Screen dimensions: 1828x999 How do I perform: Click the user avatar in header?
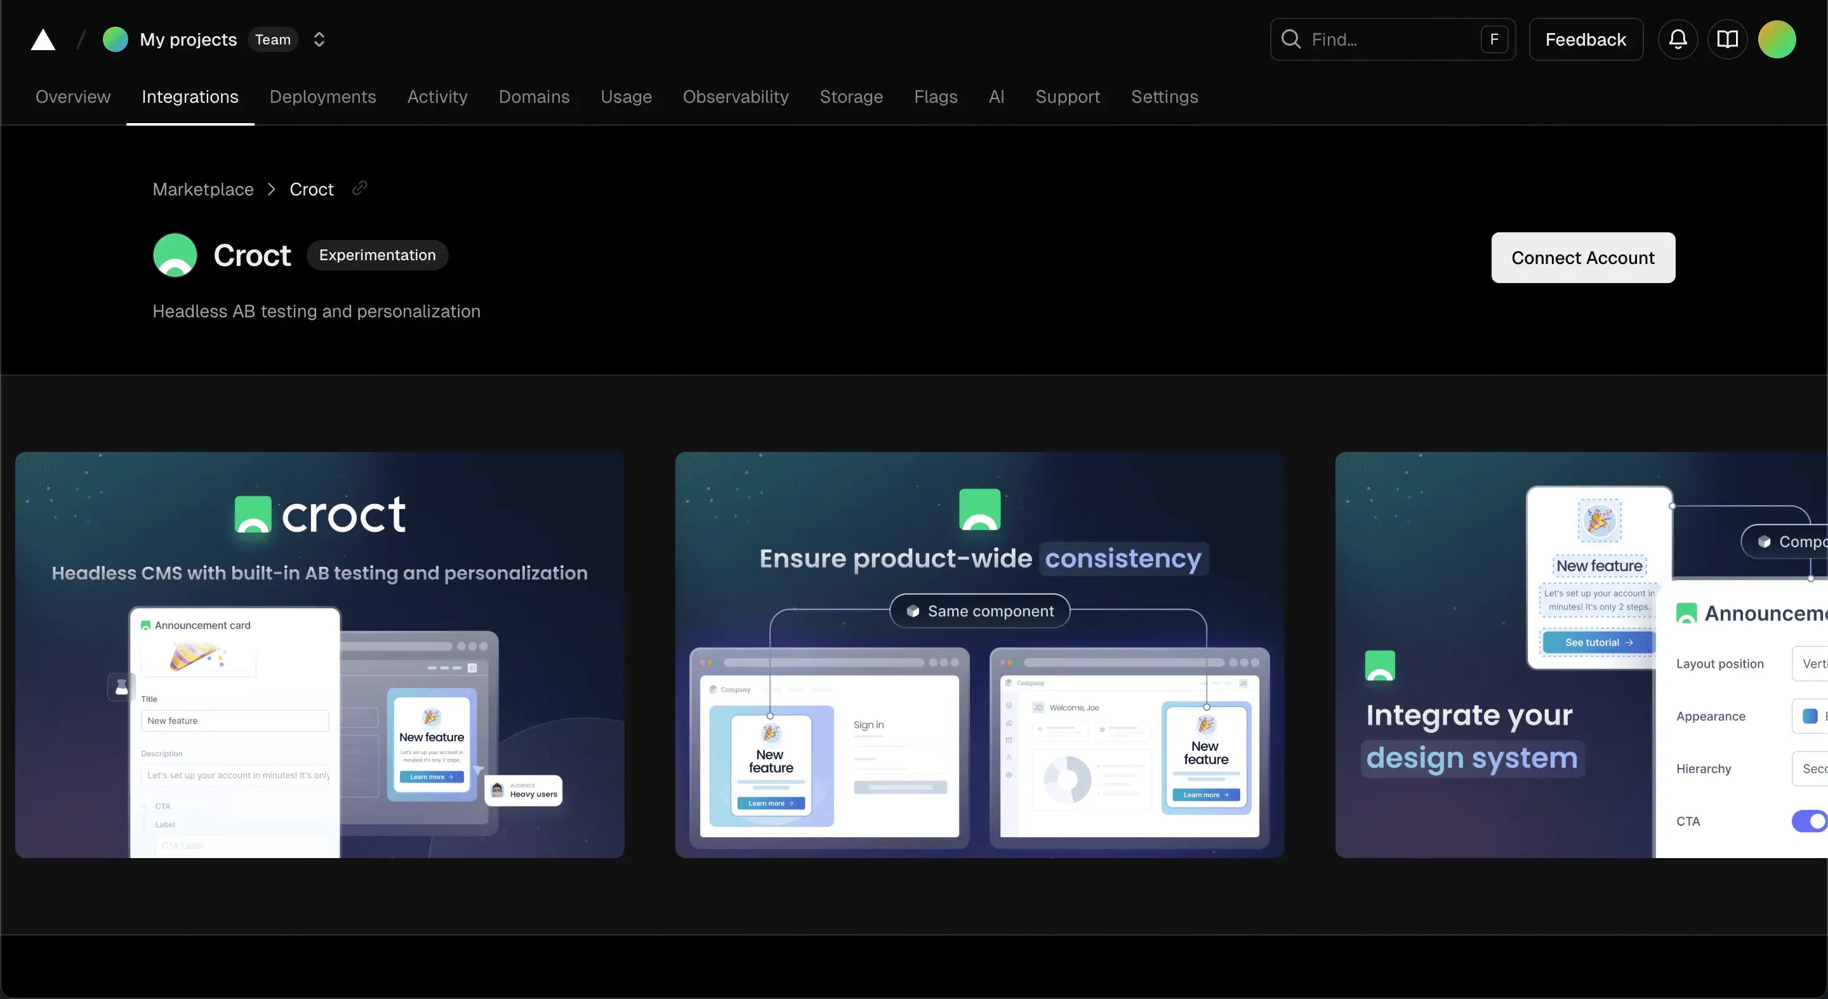pyautogui.click(x=1777, y=39)
